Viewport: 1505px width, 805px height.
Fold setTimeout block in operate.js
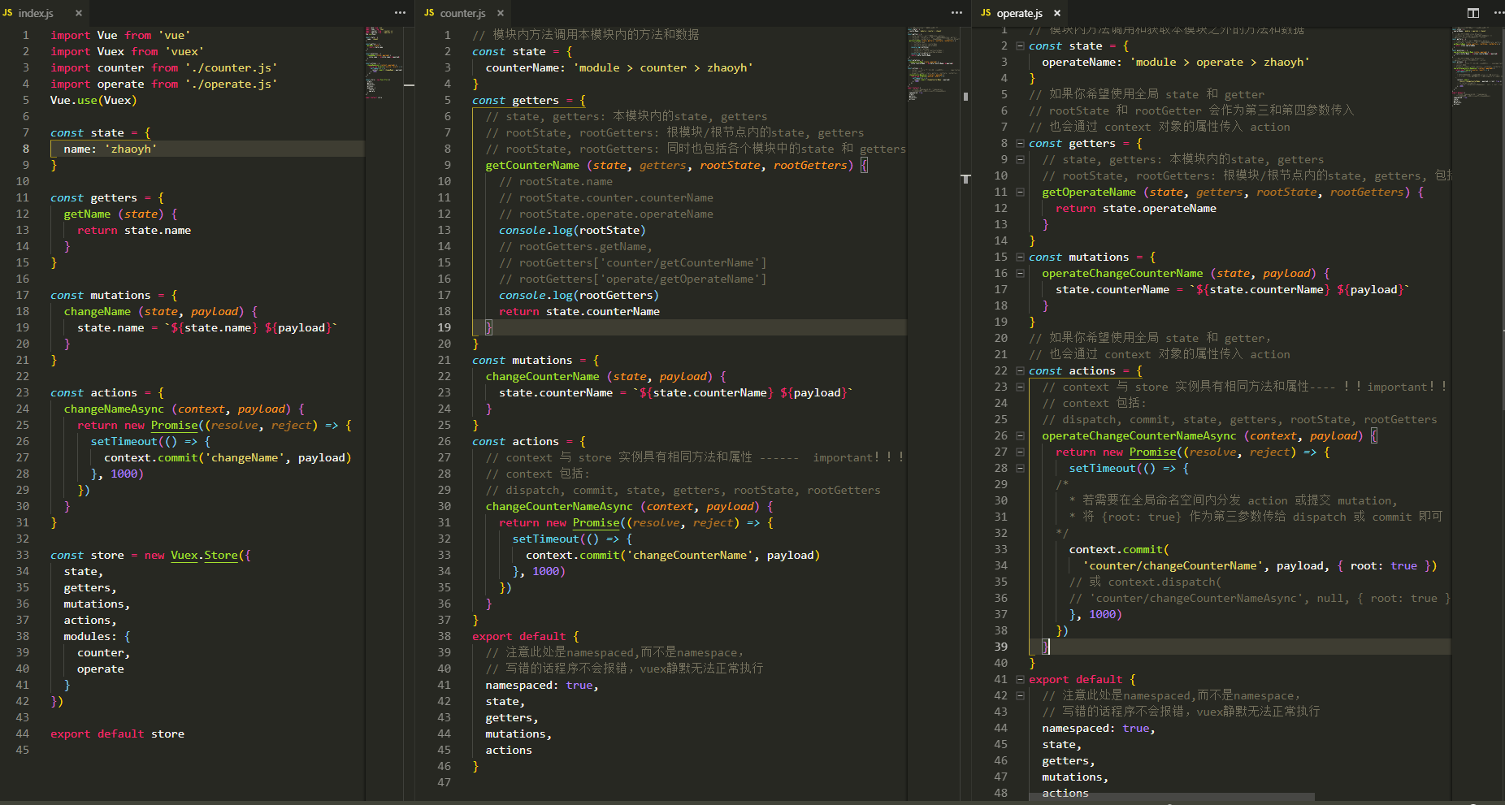click(1020, 469)
